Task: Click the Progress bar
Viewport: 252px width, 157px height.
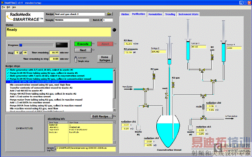Action: pos(36,45)
